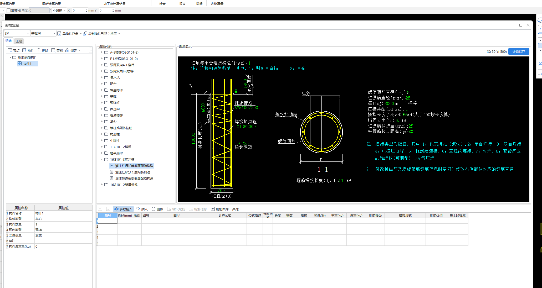Screen dimensions: 542x288
Task: Click 缩尺配筋 tool
Action: (x=176, y=209)
